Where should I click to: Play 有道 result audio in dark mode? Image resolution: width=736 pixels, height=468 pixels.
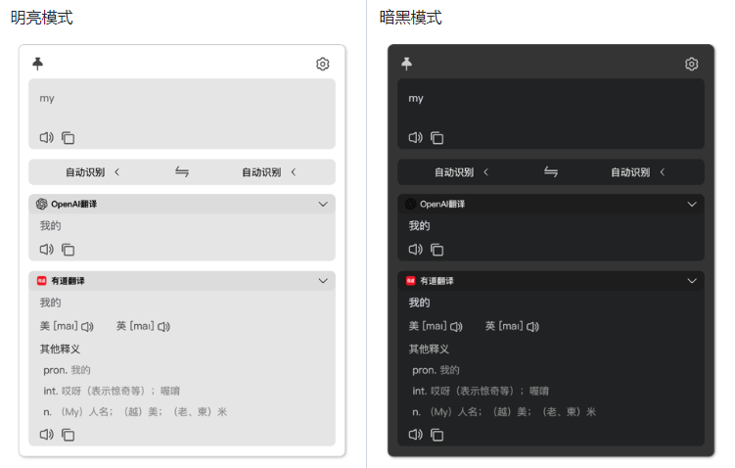coord(415,434)
